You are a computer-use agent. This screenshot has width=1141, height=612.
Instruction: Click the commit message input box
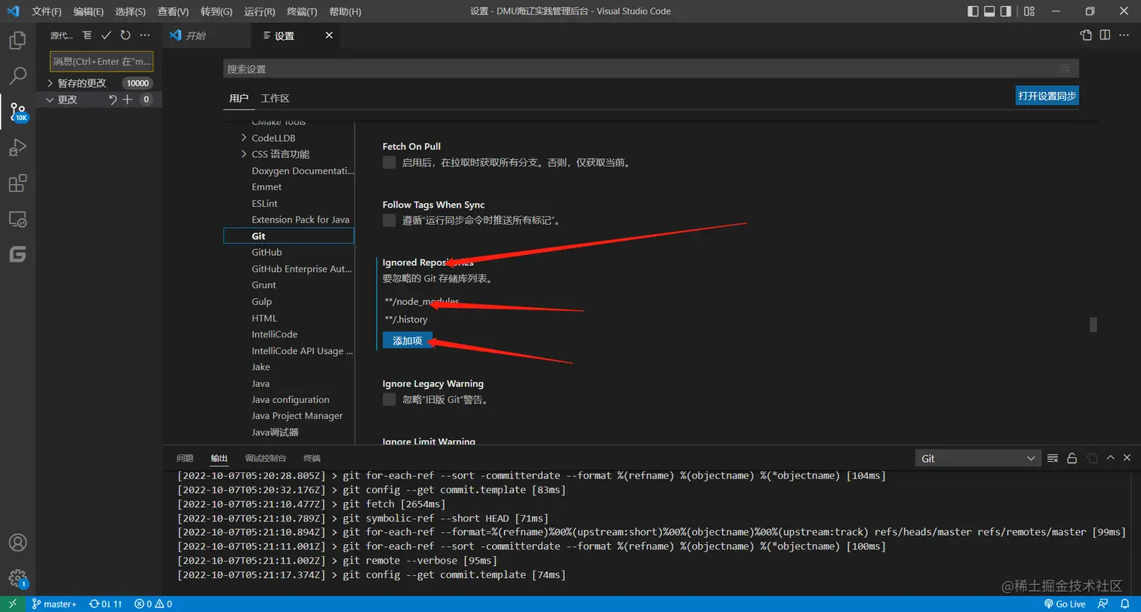[x=102, y=61]
